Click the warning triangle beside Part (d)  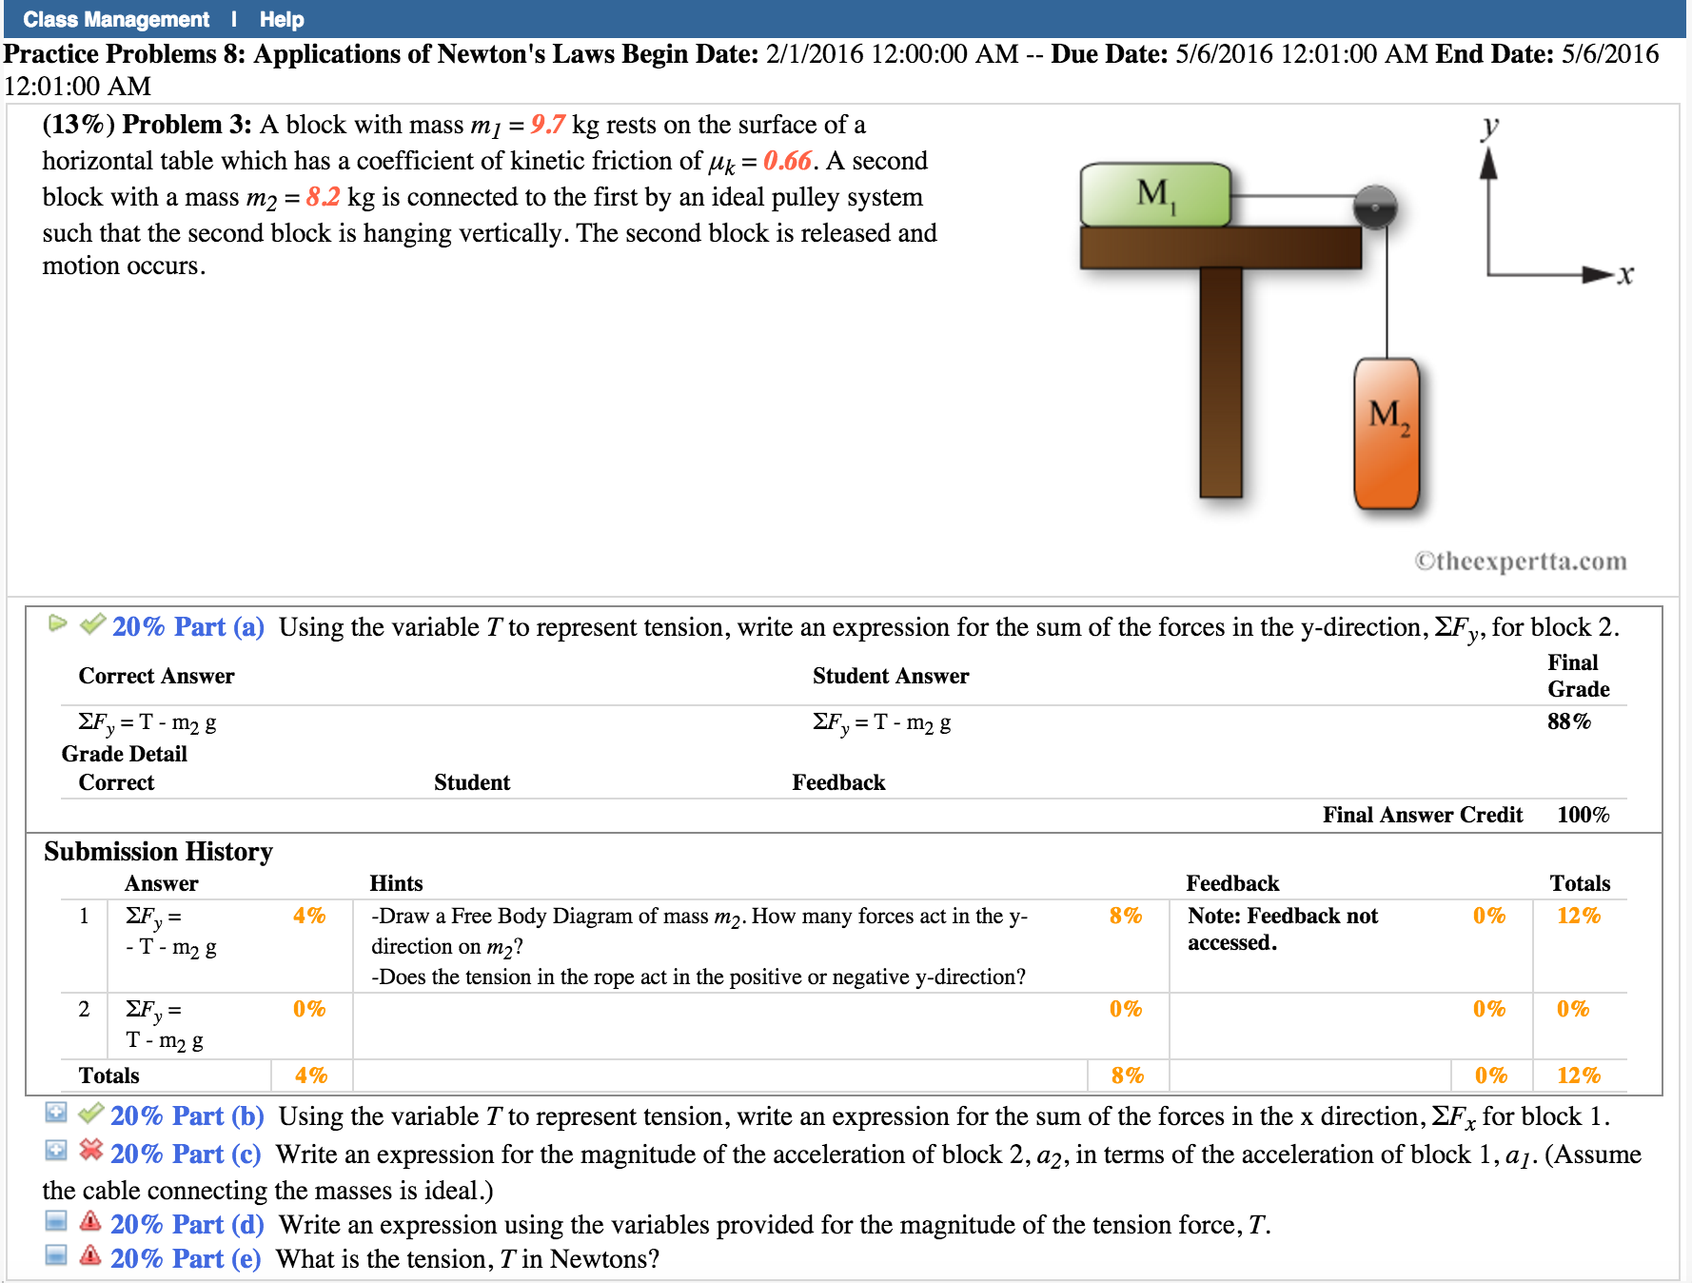click(x=89, y=1224)
